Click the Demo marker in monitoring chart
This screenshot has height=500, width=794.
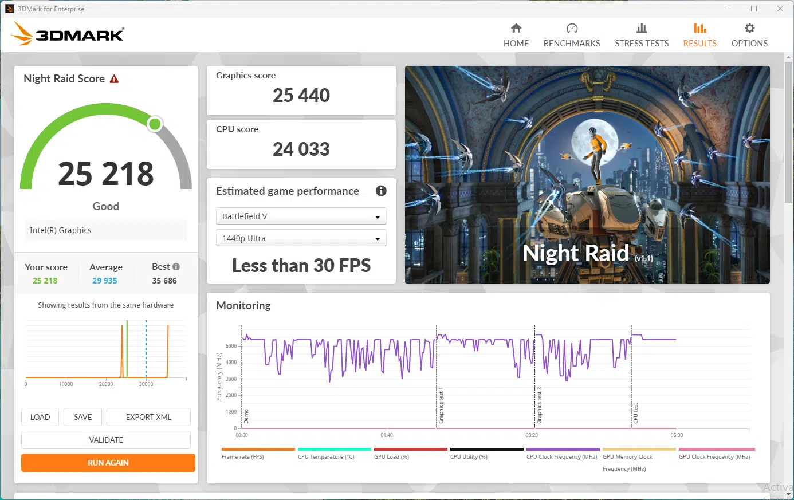(x=246, y=416)
